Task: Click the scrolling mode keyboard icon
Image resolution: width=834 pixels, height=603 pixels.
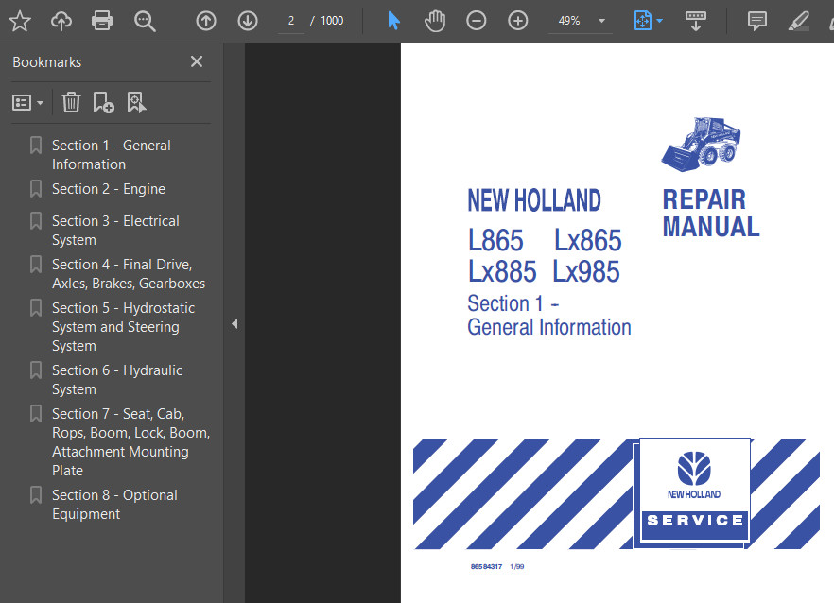Action: pos(696,22)
